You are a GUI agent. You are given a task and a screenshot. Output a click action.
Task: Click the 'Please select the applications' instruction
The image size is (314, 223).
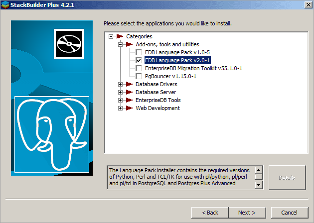click(167, 23)
